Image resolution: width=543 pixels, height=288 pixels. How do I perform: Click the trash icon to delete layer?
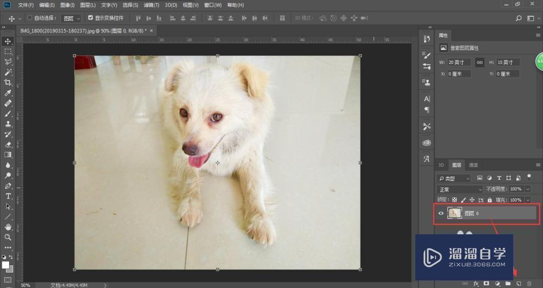coord(529,284)
